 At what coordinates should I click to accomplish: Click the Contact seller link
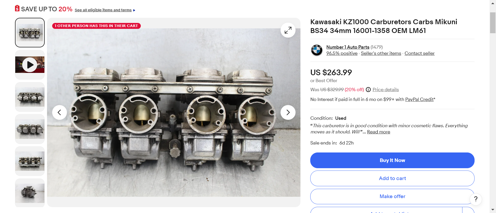[419, 53]
